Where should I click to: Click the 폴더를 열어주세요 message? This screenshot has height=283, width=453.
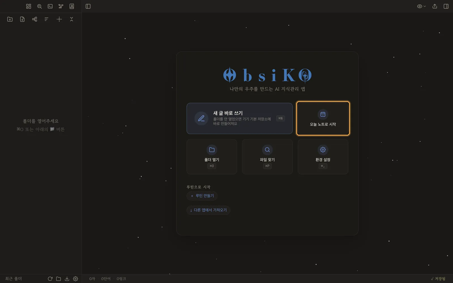click(41, 121)
